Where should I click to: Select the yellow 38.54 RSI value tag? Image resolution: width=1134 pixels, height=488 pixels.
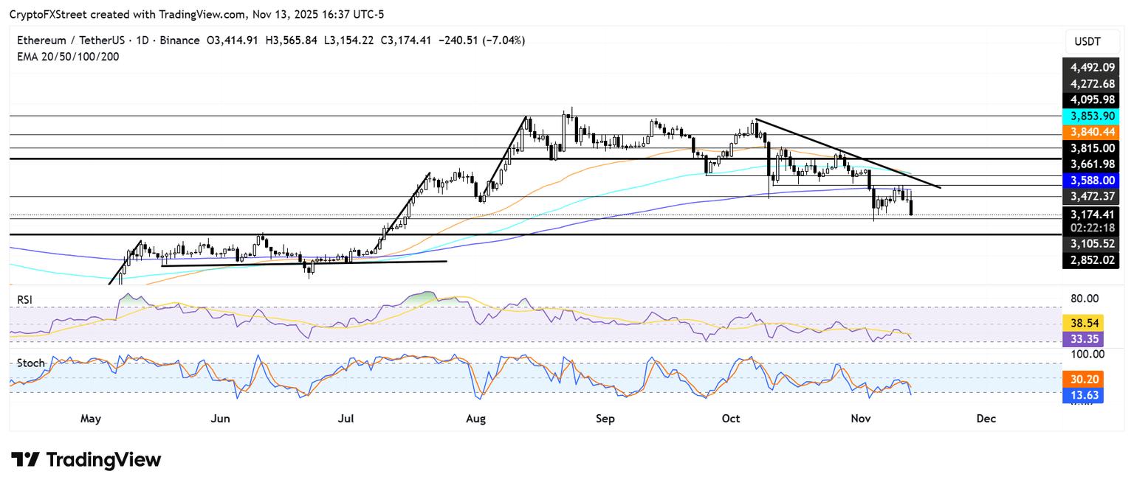click(1082, 323)
